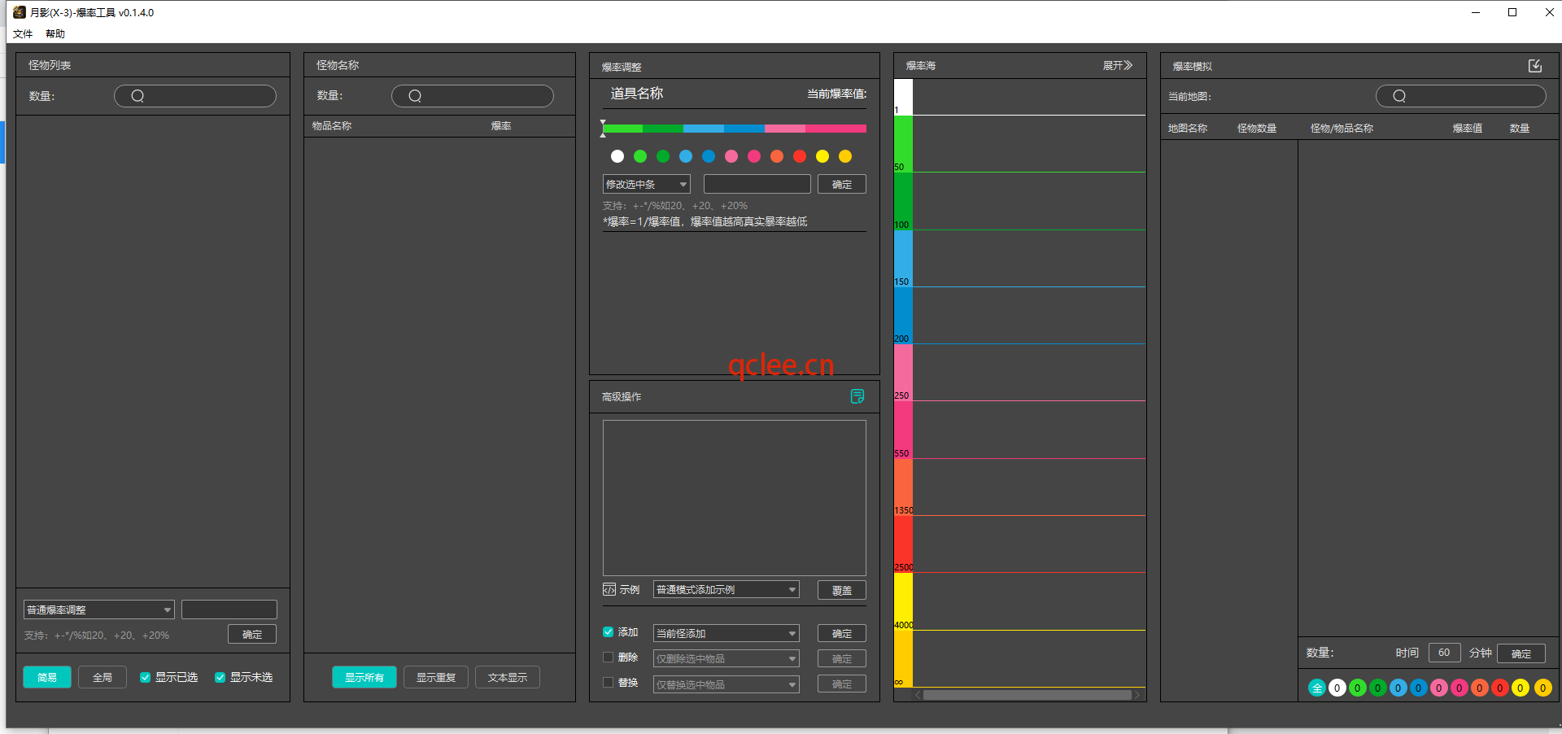Click the 时间 input field showing 60
The width and height of the screenshot is (1562, 734).
tap(1445, 653)
